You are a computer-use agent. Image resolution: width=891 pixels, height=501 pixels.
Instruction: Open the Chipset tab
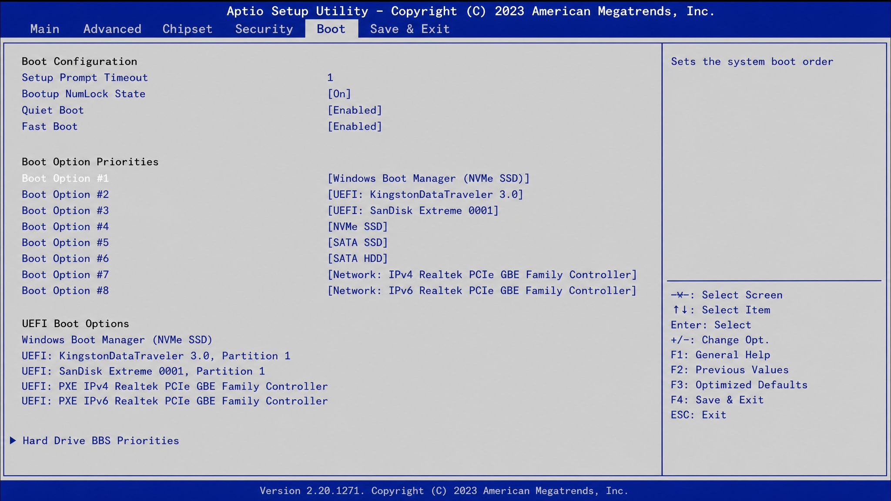(x=188, y=29)
